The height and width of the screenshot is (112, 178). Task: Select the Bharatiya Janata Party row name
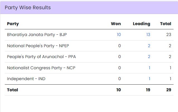point(37,35)
